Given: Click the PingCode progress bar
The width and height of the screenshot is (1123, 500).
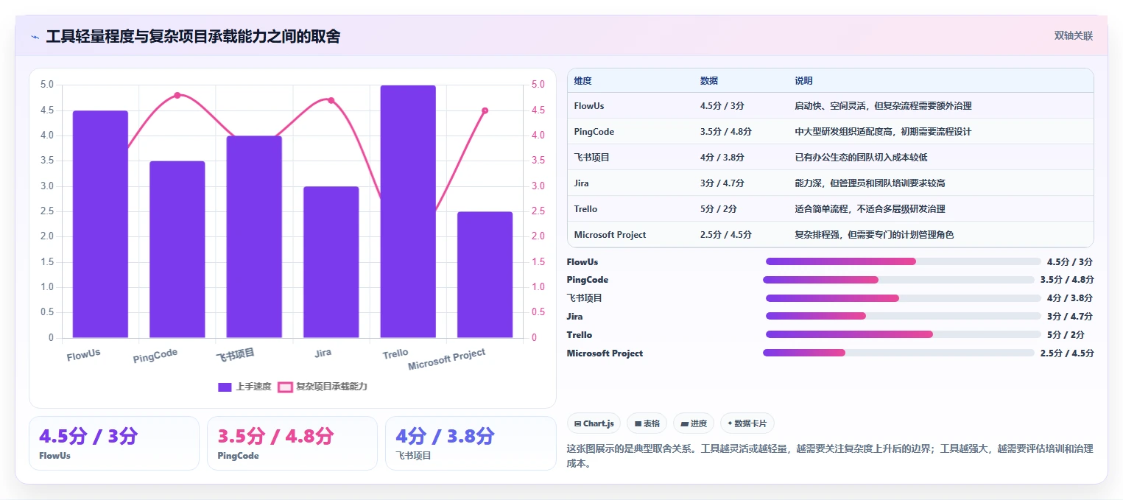Looking at the screenshot, I should click(898, 280).
